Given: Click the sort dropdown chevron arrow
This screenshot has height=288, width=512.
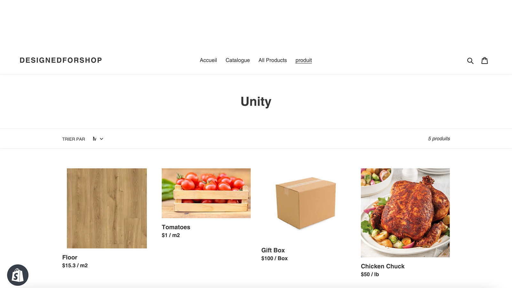Looking at the screenshot, I should point(101,139).
